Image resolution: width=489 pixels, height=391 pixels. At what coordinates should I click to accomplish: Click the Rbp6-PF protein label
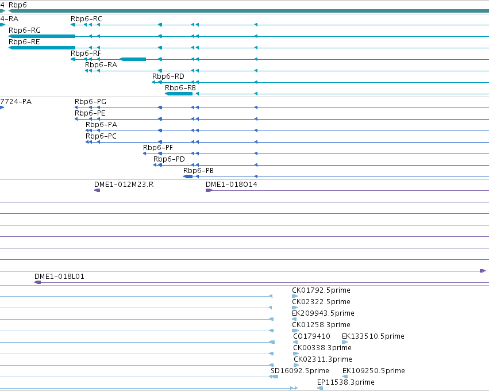point(158,148)
